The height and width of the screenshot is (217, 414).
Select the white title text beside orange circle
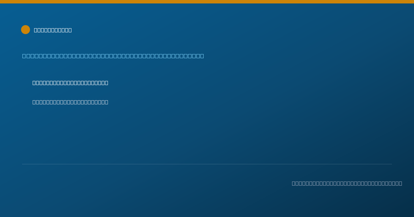[x=53, y=30]
